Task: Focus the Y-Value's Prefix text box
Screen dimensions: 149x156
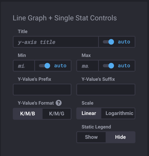Action: click(x=42, y=90)
